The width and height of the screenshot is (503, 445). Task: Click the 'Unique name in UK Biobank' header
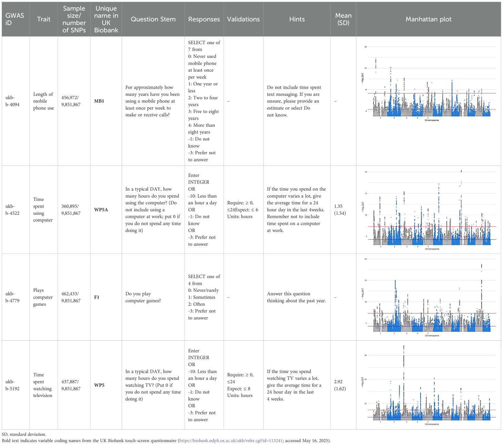tap(106, 19)
